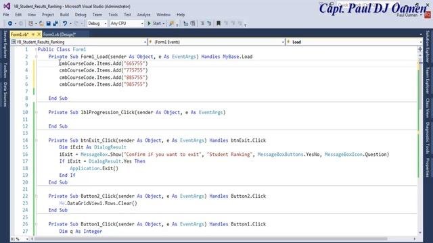
Task: Open the Build menu
Action: tap(64, 15)
